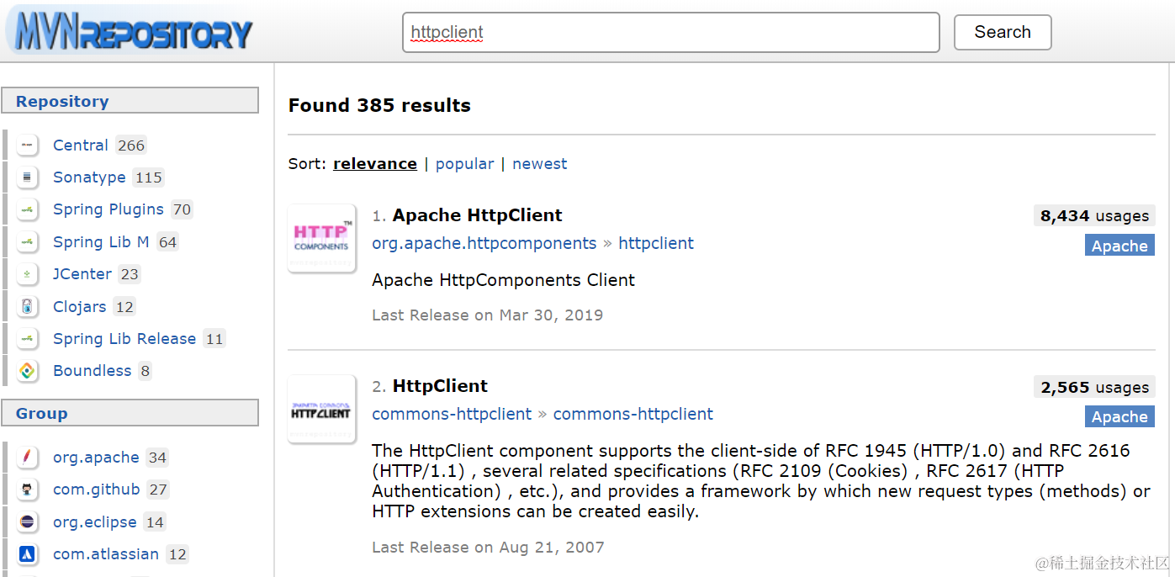The image size is (1175, 577).
Task: Filter by Clojars repository link
Action: [x=80, y=307]
